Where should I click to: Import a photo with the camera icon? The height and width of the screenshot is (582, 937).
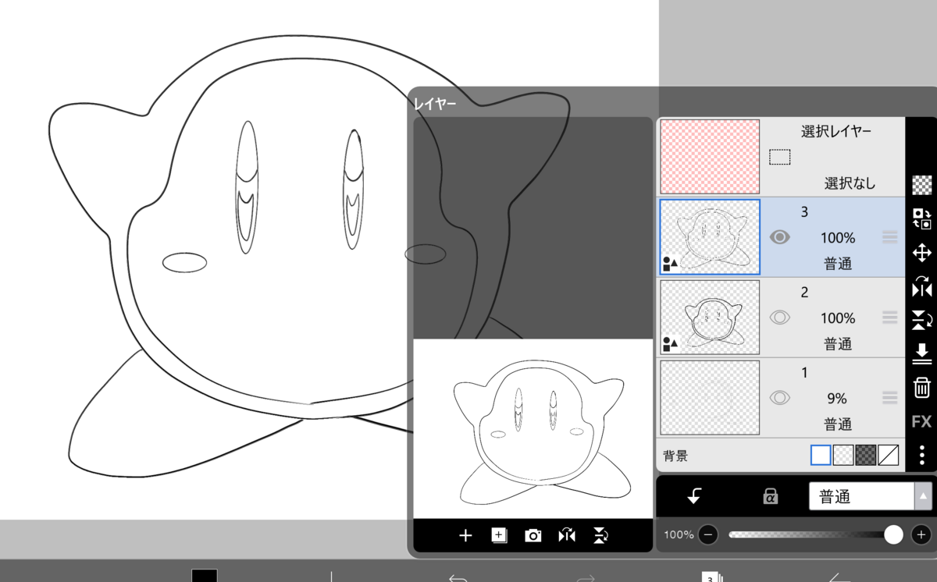(x=533, y=535)
